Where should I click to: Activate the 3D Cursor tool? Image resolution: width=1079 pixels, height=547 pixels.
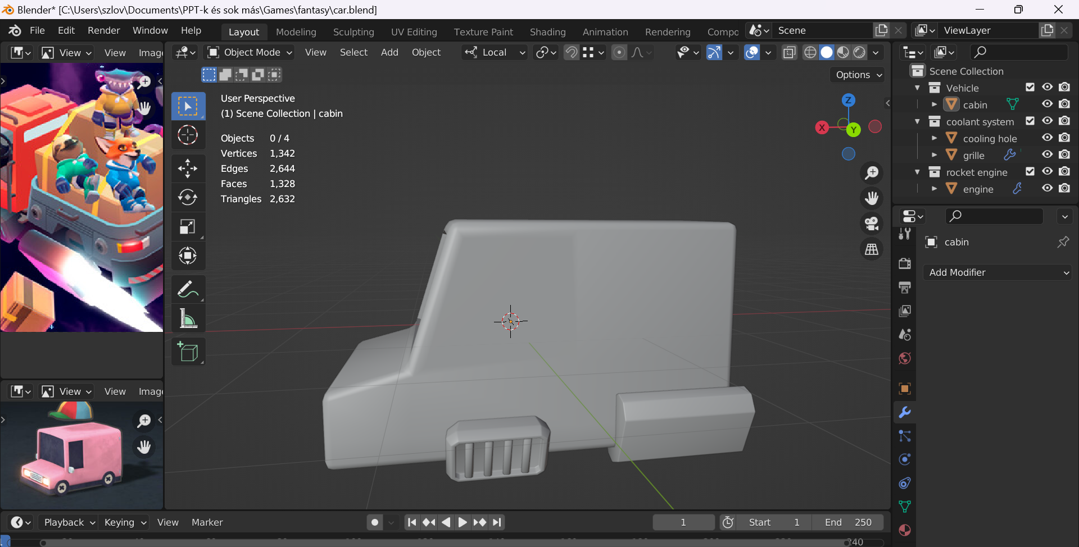[188, 135]
